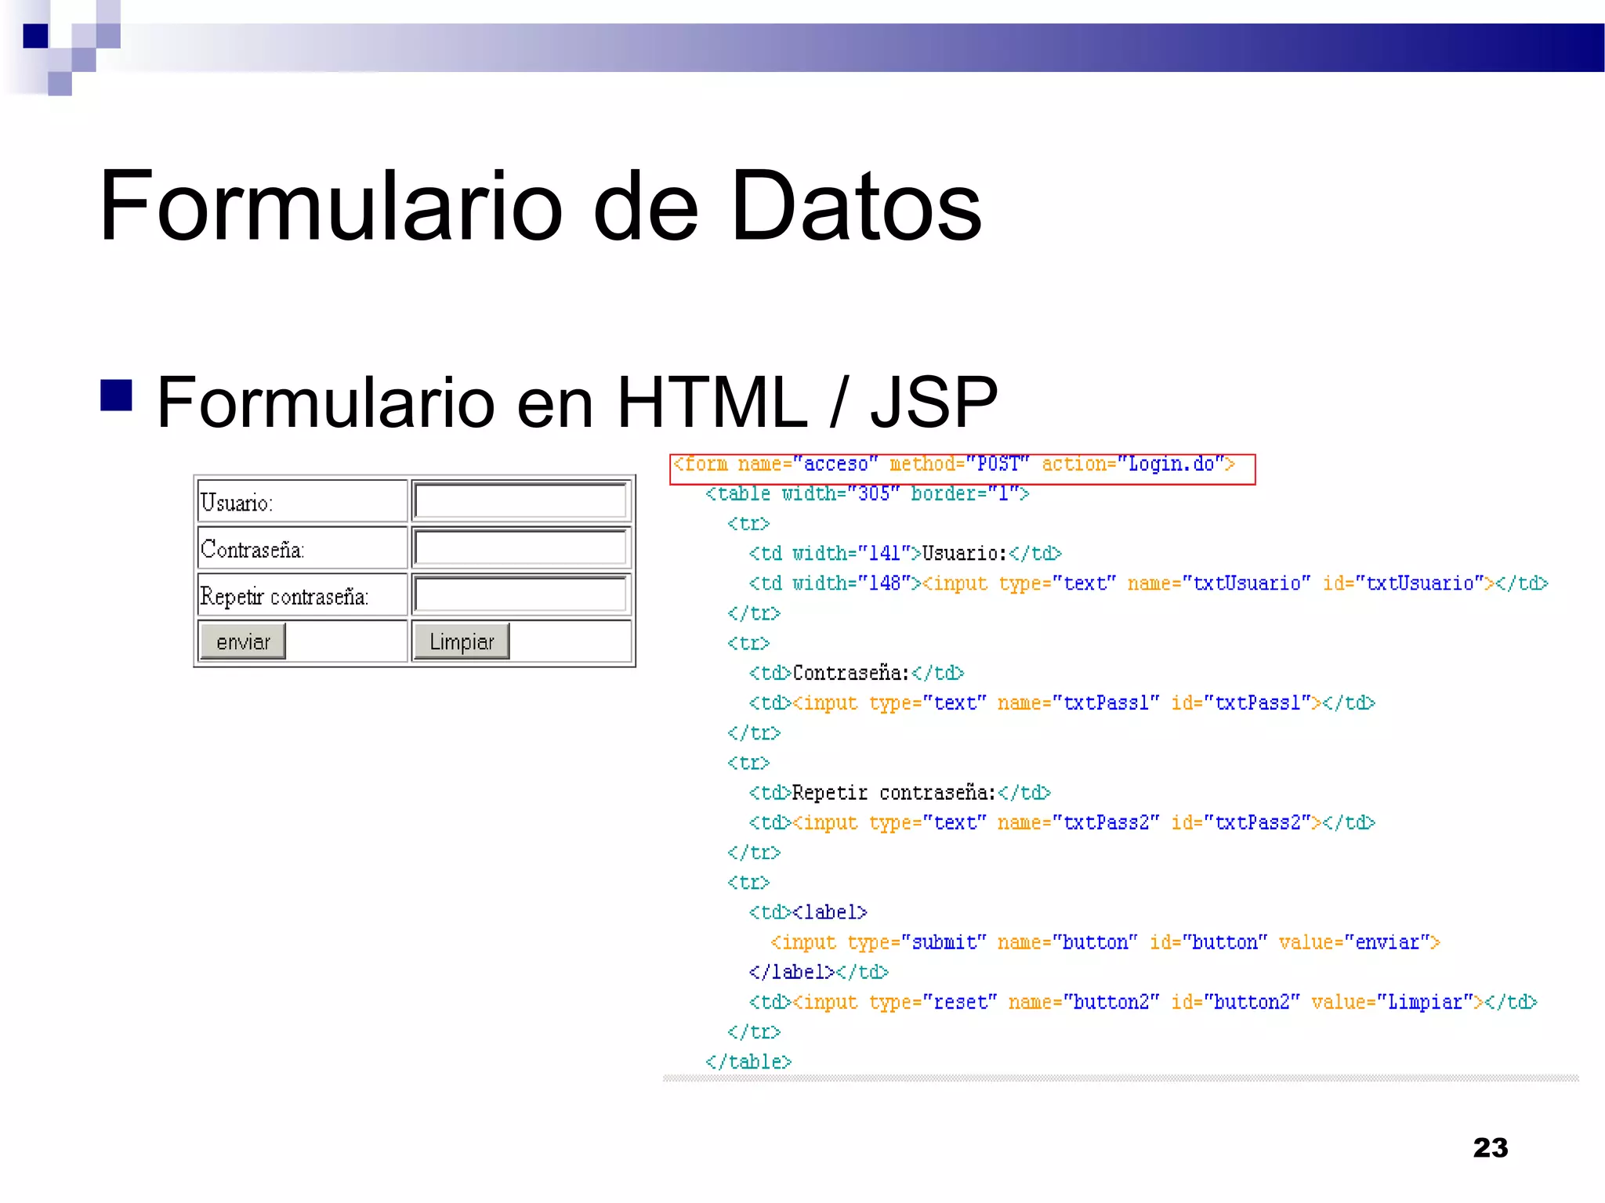Click the bullet text 'Formulario en HTML / JSP'
The image size is (1605, 1203).
tap(578, 402)
